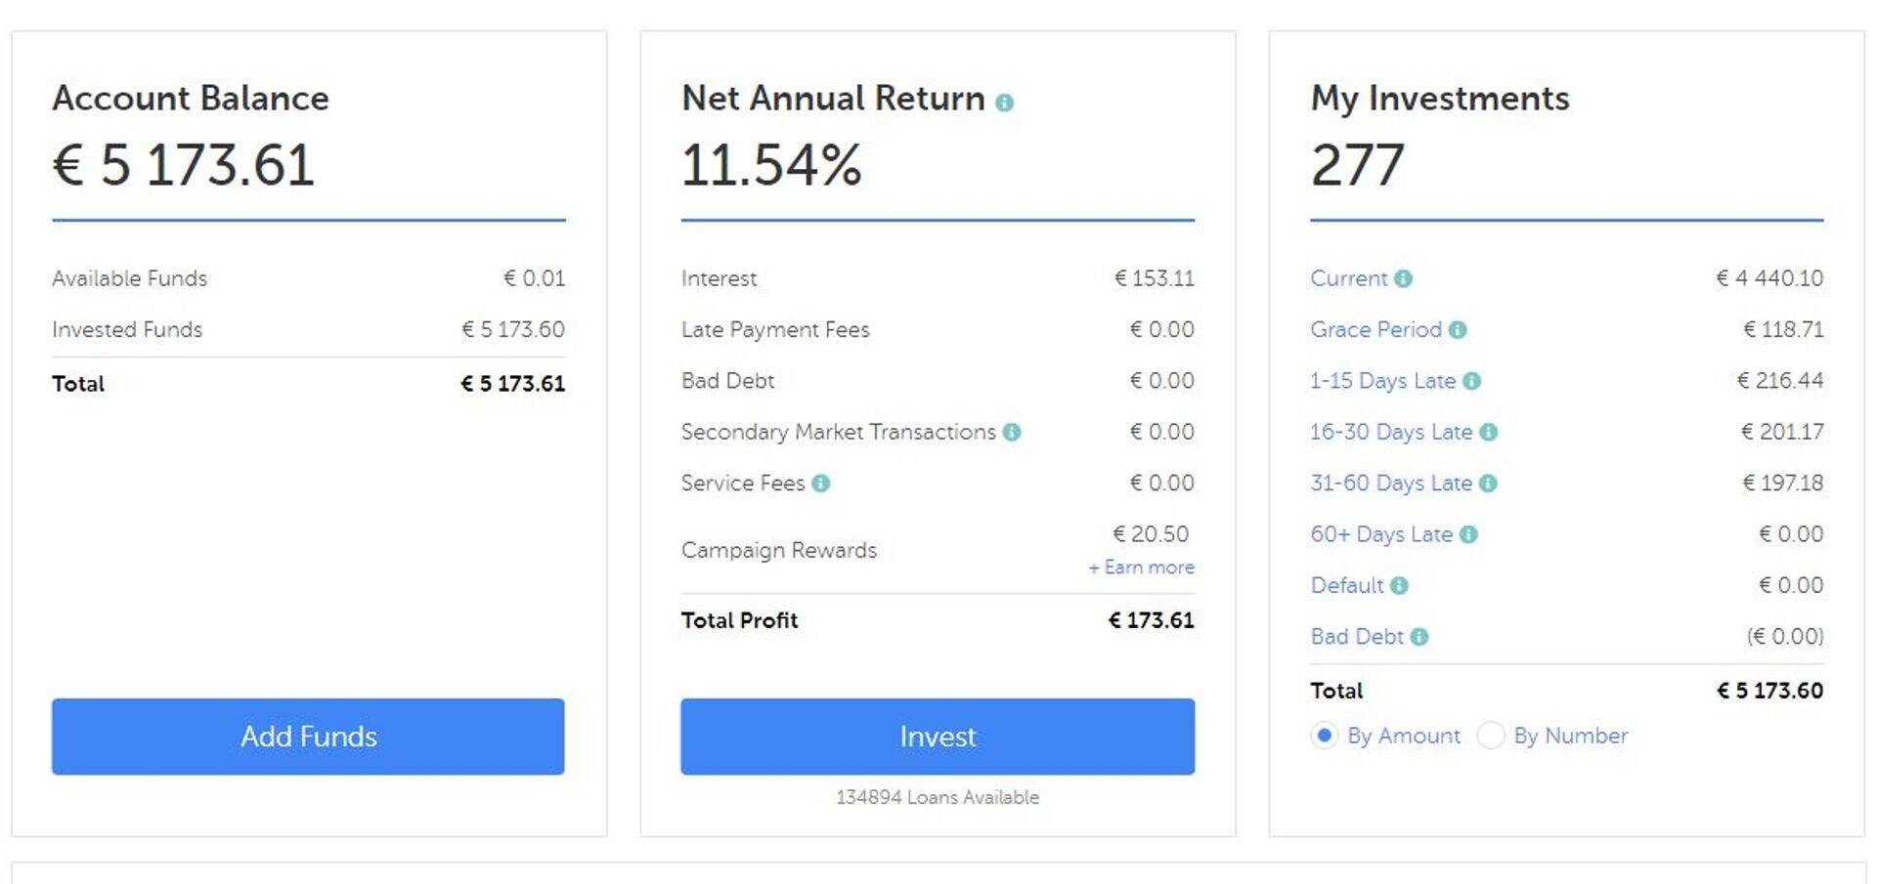This screenshot has height=884, width=1877.
Task: Open the Current investments link
Action: 1348,279
